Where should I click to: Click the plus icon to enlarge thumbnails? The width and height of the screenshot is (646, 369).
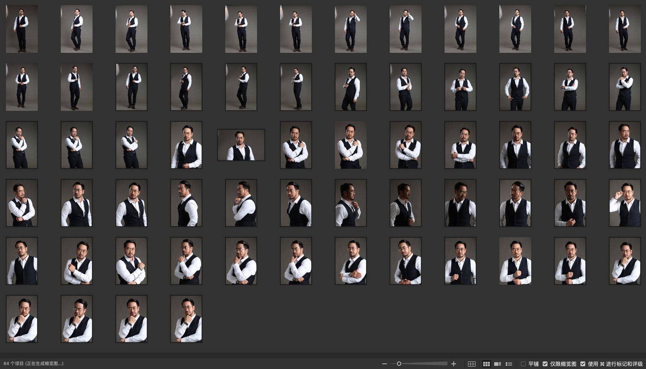454,364
